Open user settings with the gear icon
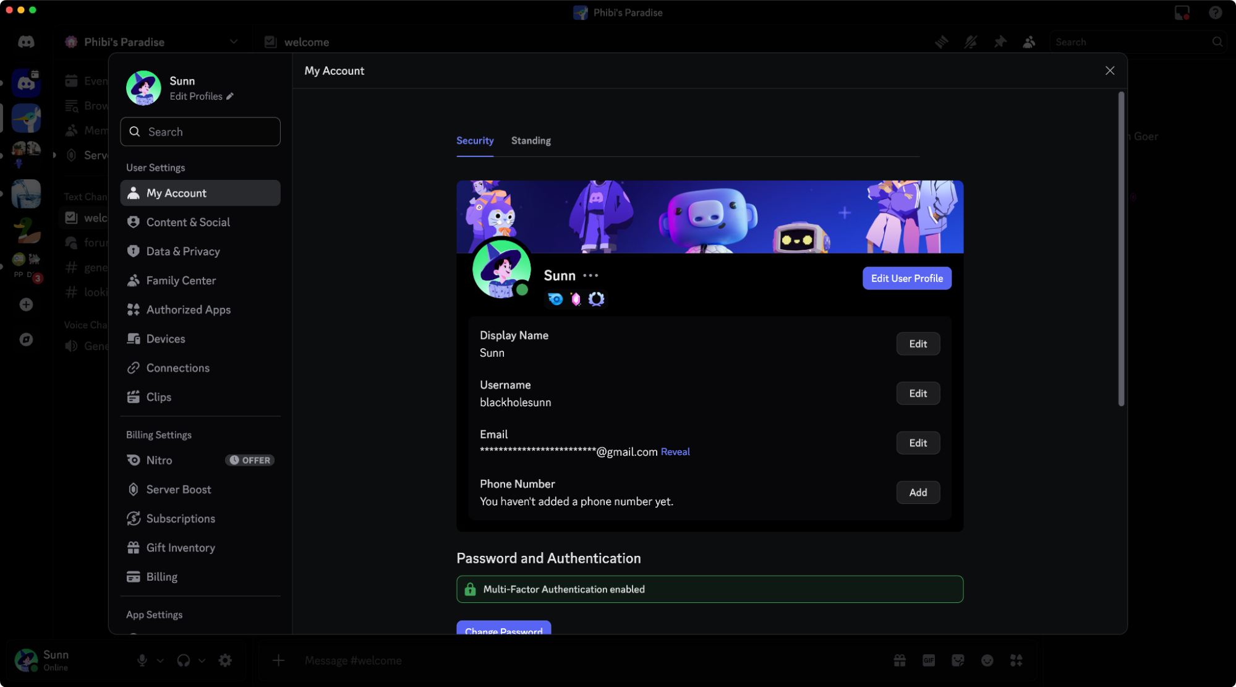This screenshot has height=687, width=1236. click(x=225, y=660)
